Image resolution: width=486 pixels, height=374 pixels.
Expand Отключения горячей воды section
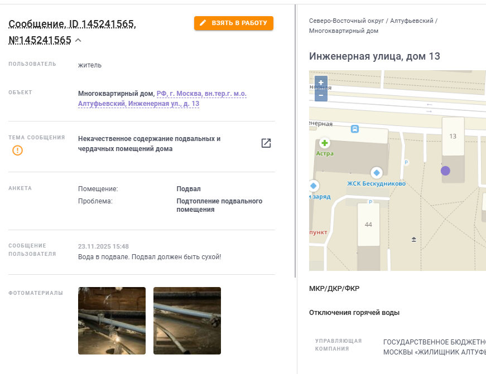(354, 313)
